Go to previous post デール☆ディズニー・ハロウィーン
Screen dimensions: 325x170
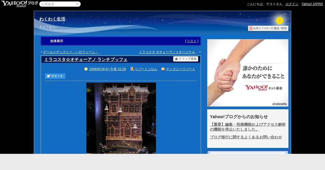click(x=72, y=52)
